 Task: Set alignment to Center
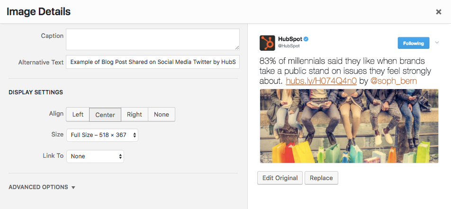coord(105,114)
